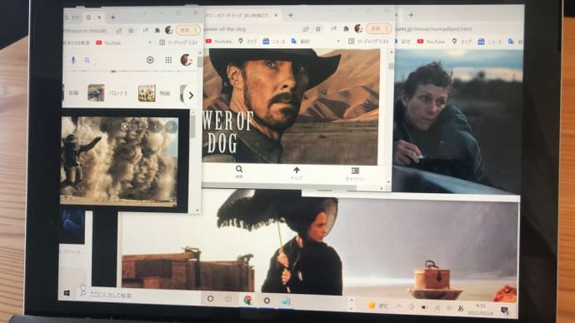
Task: Open the Google apps grid icon
Action: (x=168, y=60)
